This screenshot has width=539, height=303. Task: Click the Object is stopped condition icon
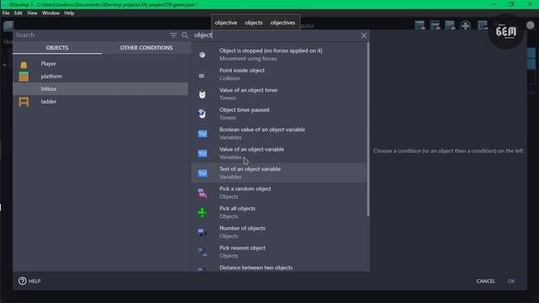click(x=202, y=55)
